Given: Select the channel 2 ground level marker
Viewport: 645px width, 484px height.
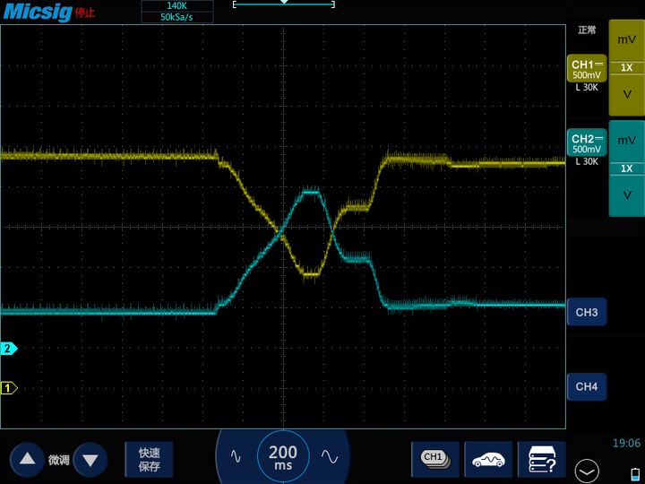Looking at the screenshot, I should click(8, 349).
